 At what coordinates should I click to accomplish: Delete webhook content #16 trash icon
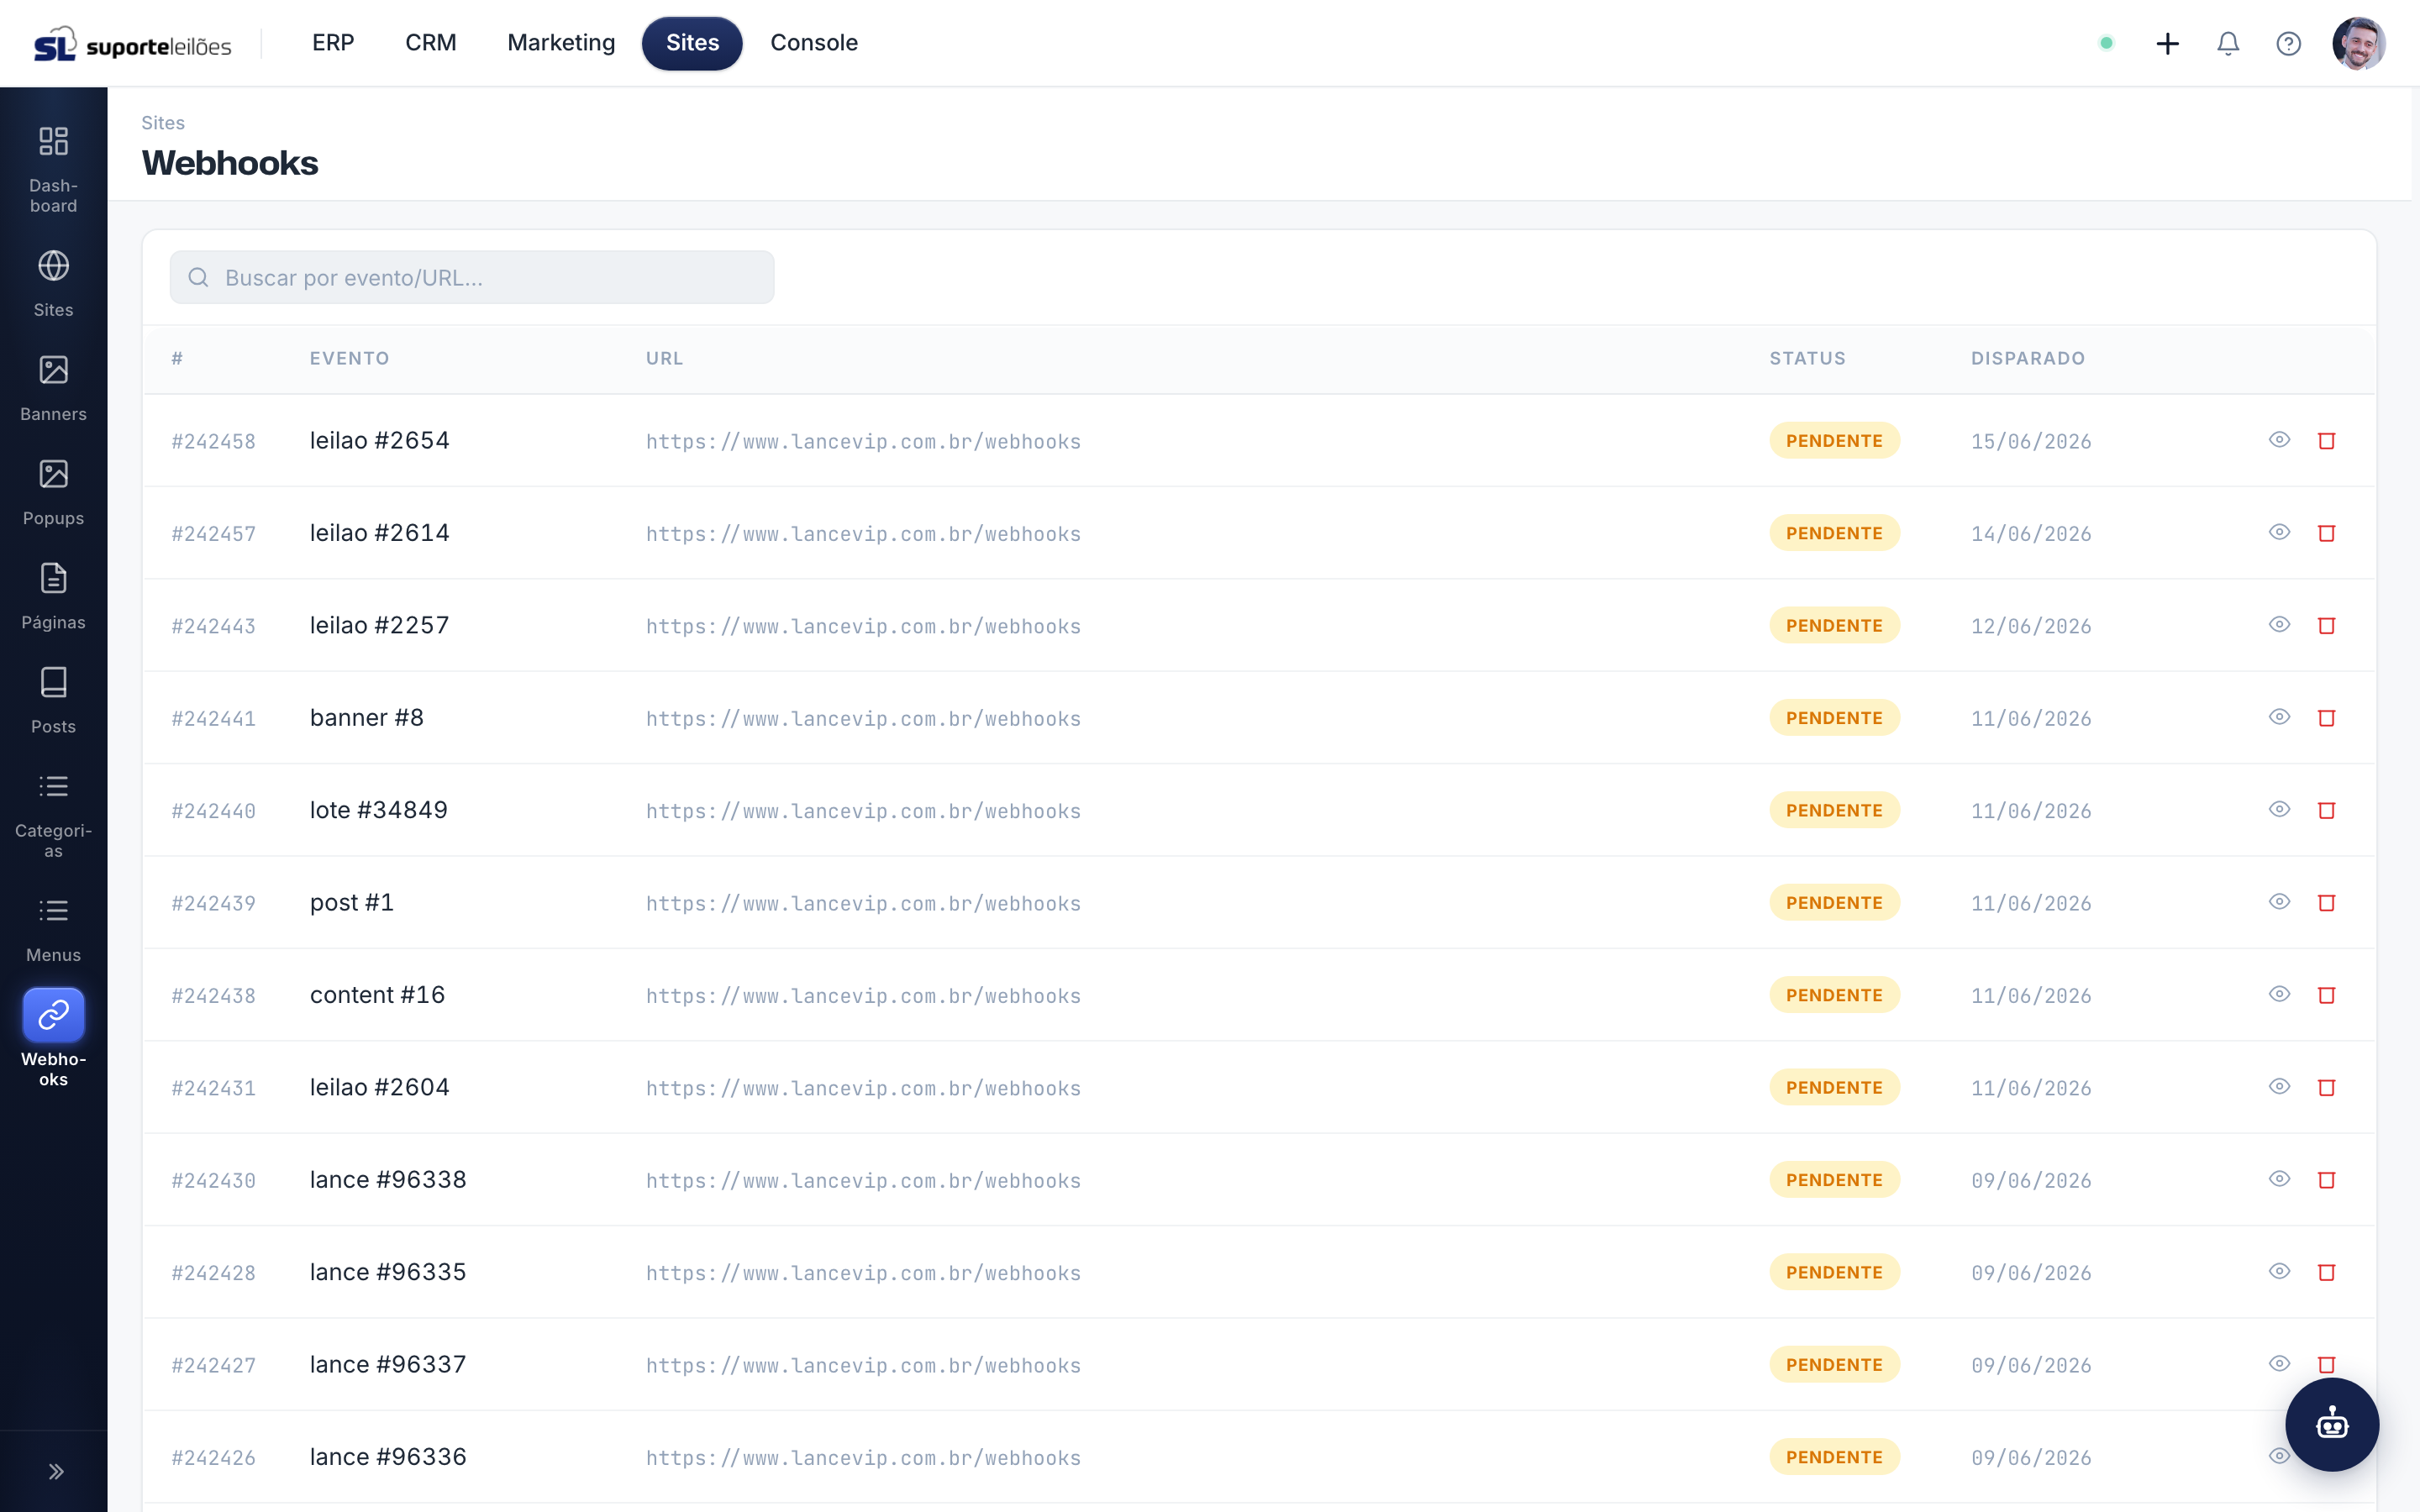coord(2326,995)
